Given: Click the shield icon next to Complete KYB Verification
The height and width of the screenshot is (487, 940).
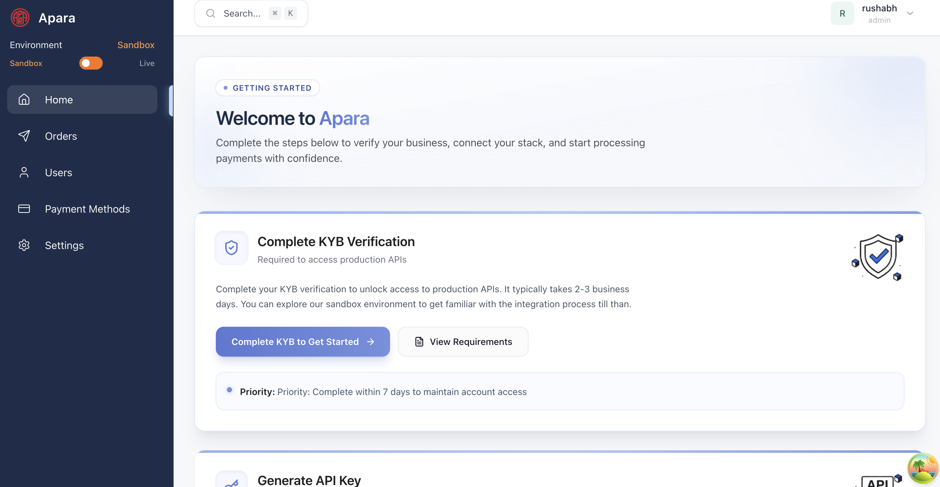Looking at the screenshot, I should 231,248.
